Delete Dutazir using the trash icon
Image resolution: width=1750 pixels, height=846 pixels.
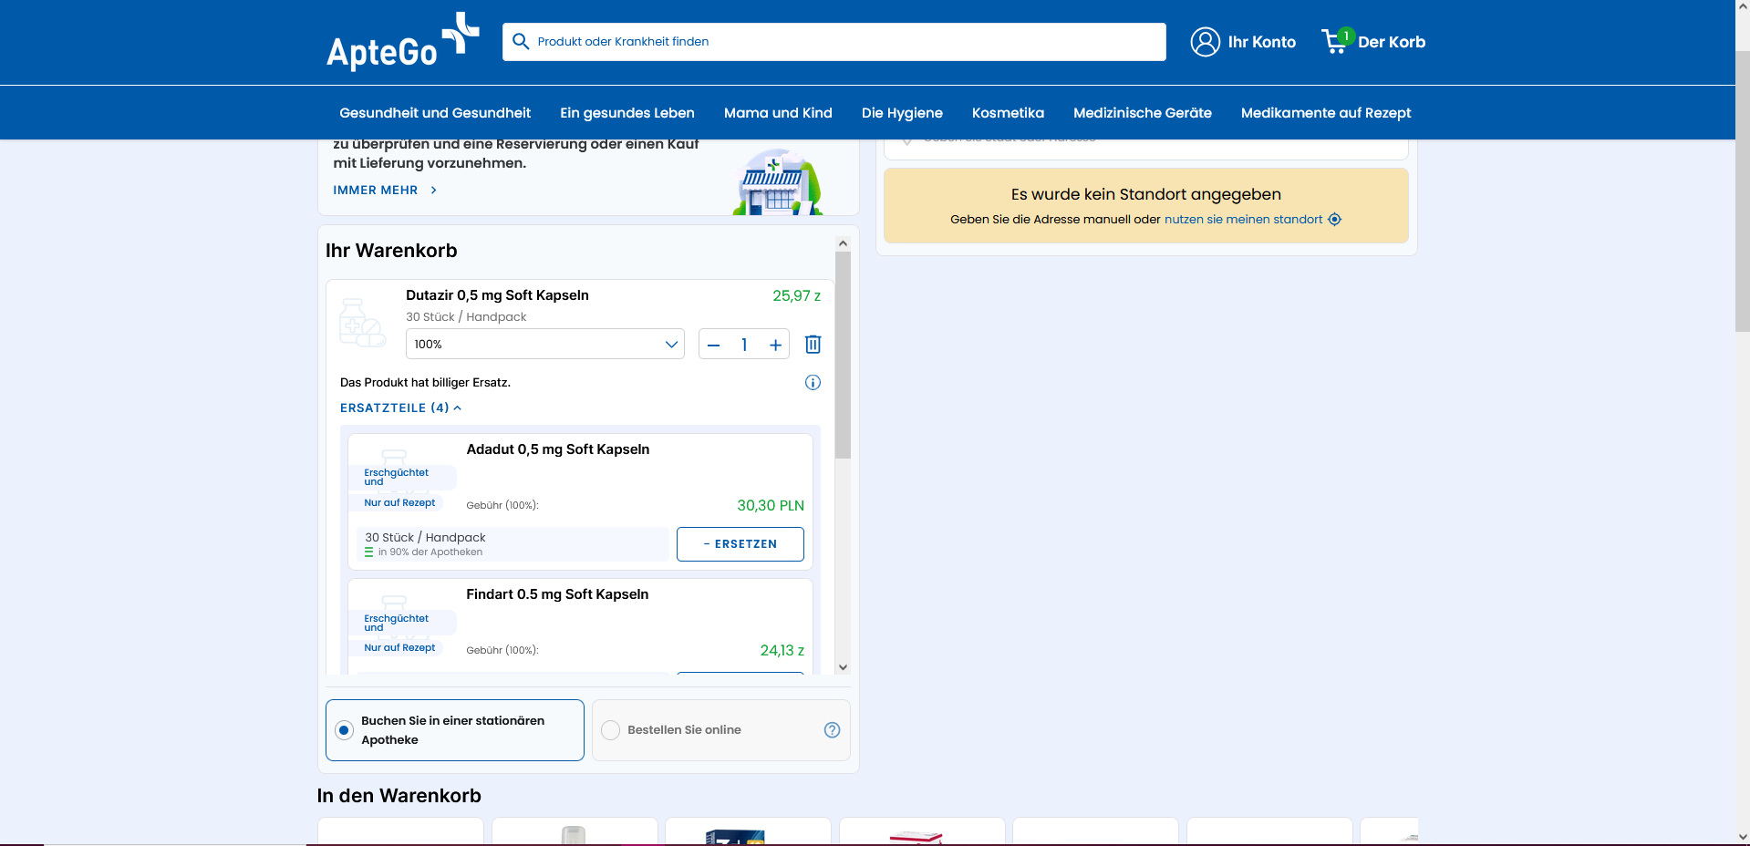click(813, 344)
